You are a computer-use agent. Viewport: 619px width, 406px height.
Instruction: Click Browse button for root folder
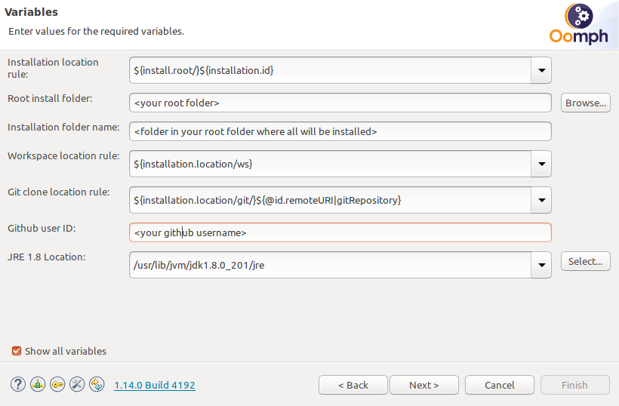coord(585,103)
